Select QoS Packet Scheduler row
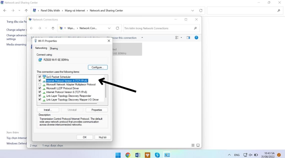Viewport: 285px width, 158px height. coord(58,77)
